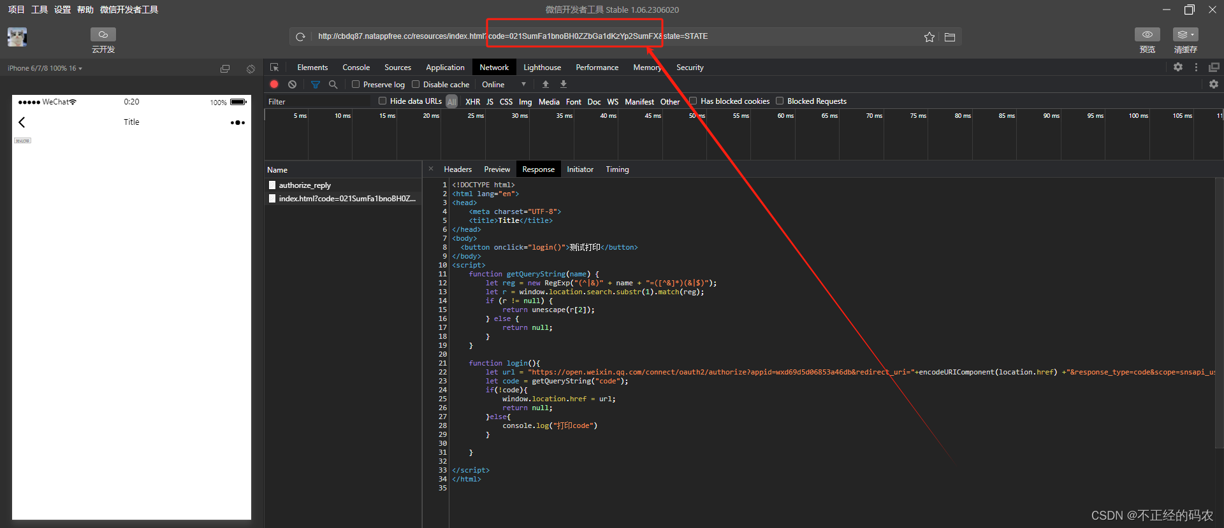The width and height of the screenshot is (1224, 528).
Task: Filter requests by WS
Action: [613, 101]
